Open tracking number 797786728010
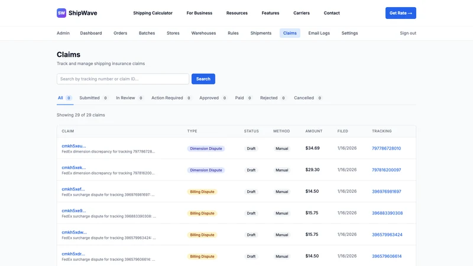The image size is (473, 266). [387, 148]
